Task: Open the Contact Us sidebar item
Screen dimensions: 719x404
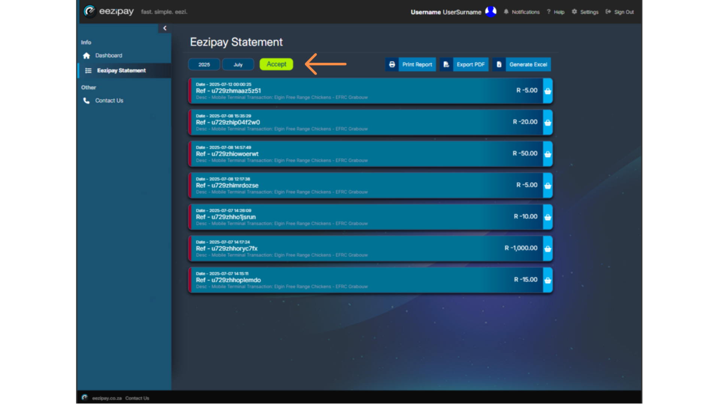Action: point(109,101)
